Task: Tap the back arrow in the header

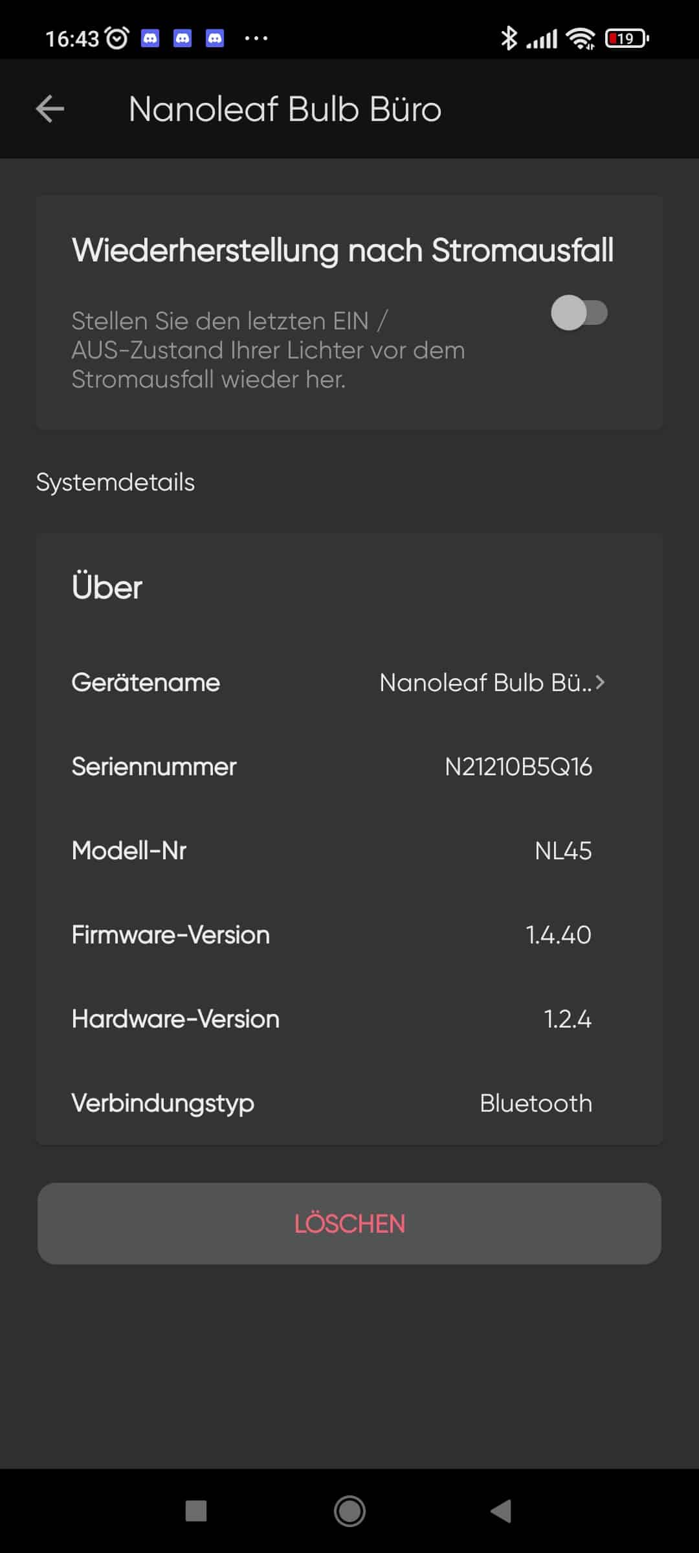Action: click(50, 109)
